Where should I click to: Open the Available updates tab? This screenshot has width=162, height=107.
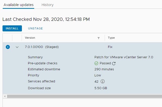[x=19, y=5]
